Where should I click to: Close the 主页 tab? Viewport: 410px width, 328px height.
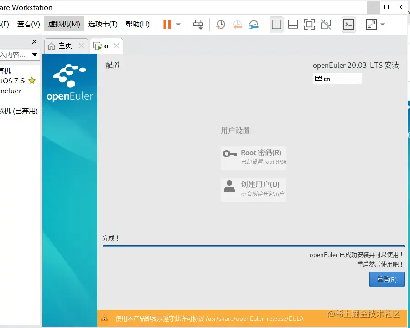(x=81, y=46)
